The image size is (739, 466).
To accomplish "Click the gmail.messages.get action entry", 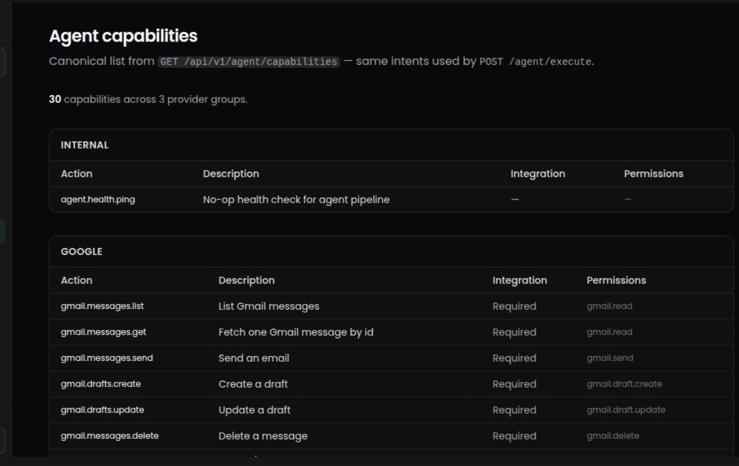I will [x=103, y=332].
